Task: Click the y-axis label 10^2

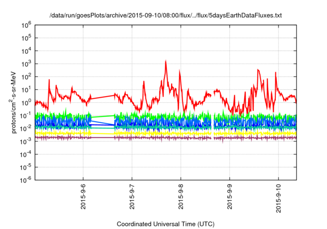Action: (26, 77)
